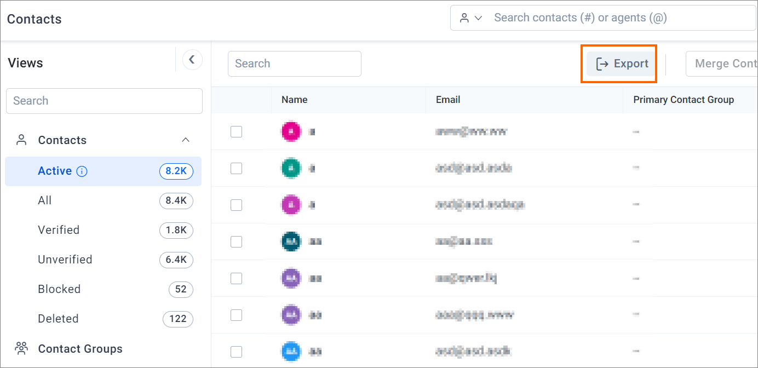Screen dimensions: 758x368
Task: Tick the checkbox in the sixth contact row
Action: pyautogui.click(x=236, y=315)
